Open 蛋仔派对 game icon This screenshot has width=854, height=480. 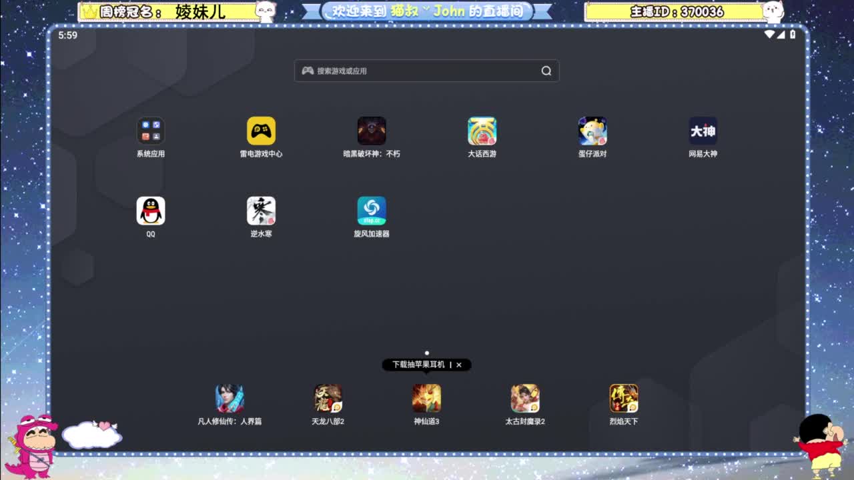point(592,131)
